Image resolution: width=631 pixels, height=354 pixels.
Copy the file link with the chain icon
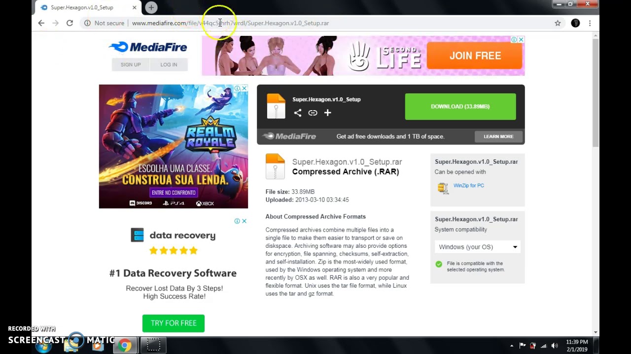tap(313, 113)
